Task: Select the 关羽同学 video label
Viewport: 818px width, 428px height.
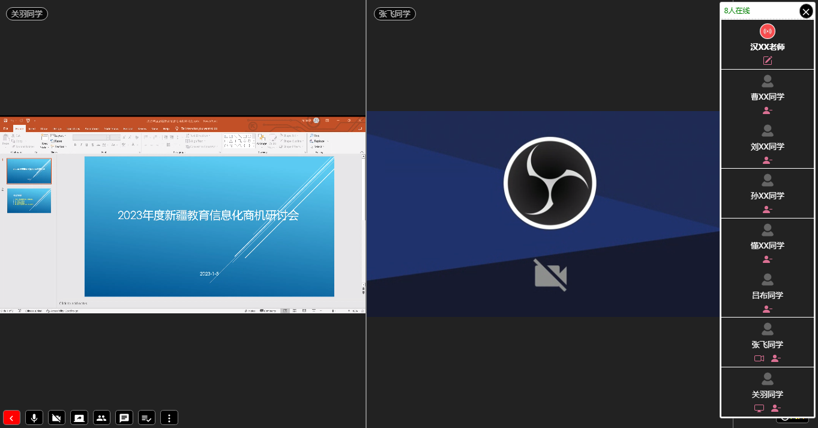Action: pos(27,14)
